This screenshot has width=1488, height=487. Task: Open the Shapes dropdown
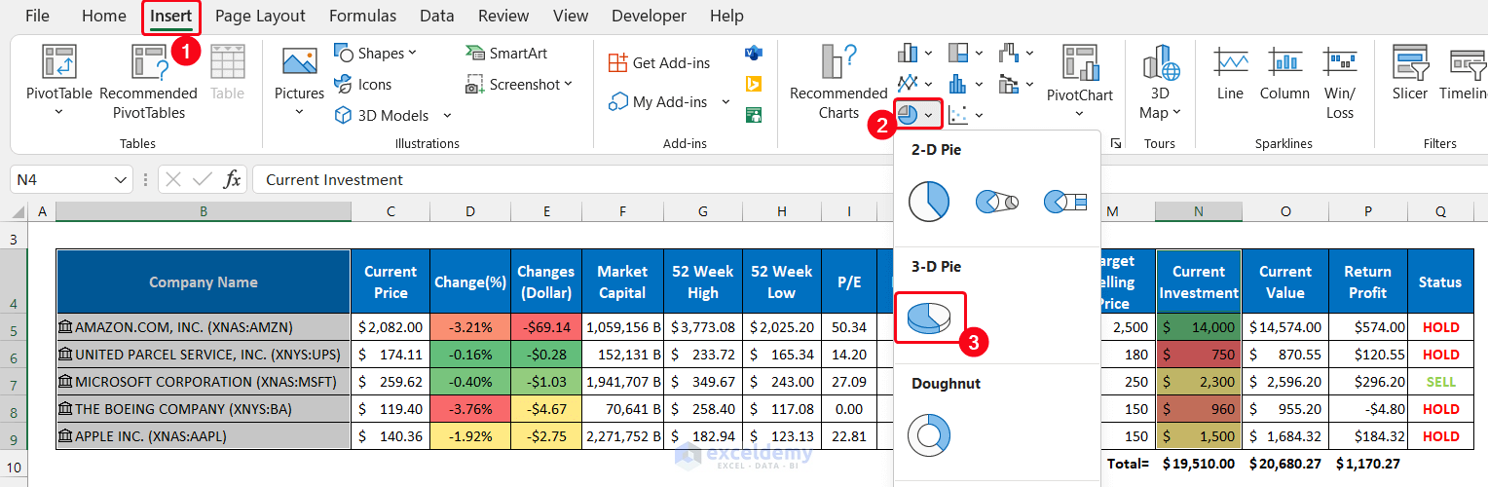(x=375, y=53)
